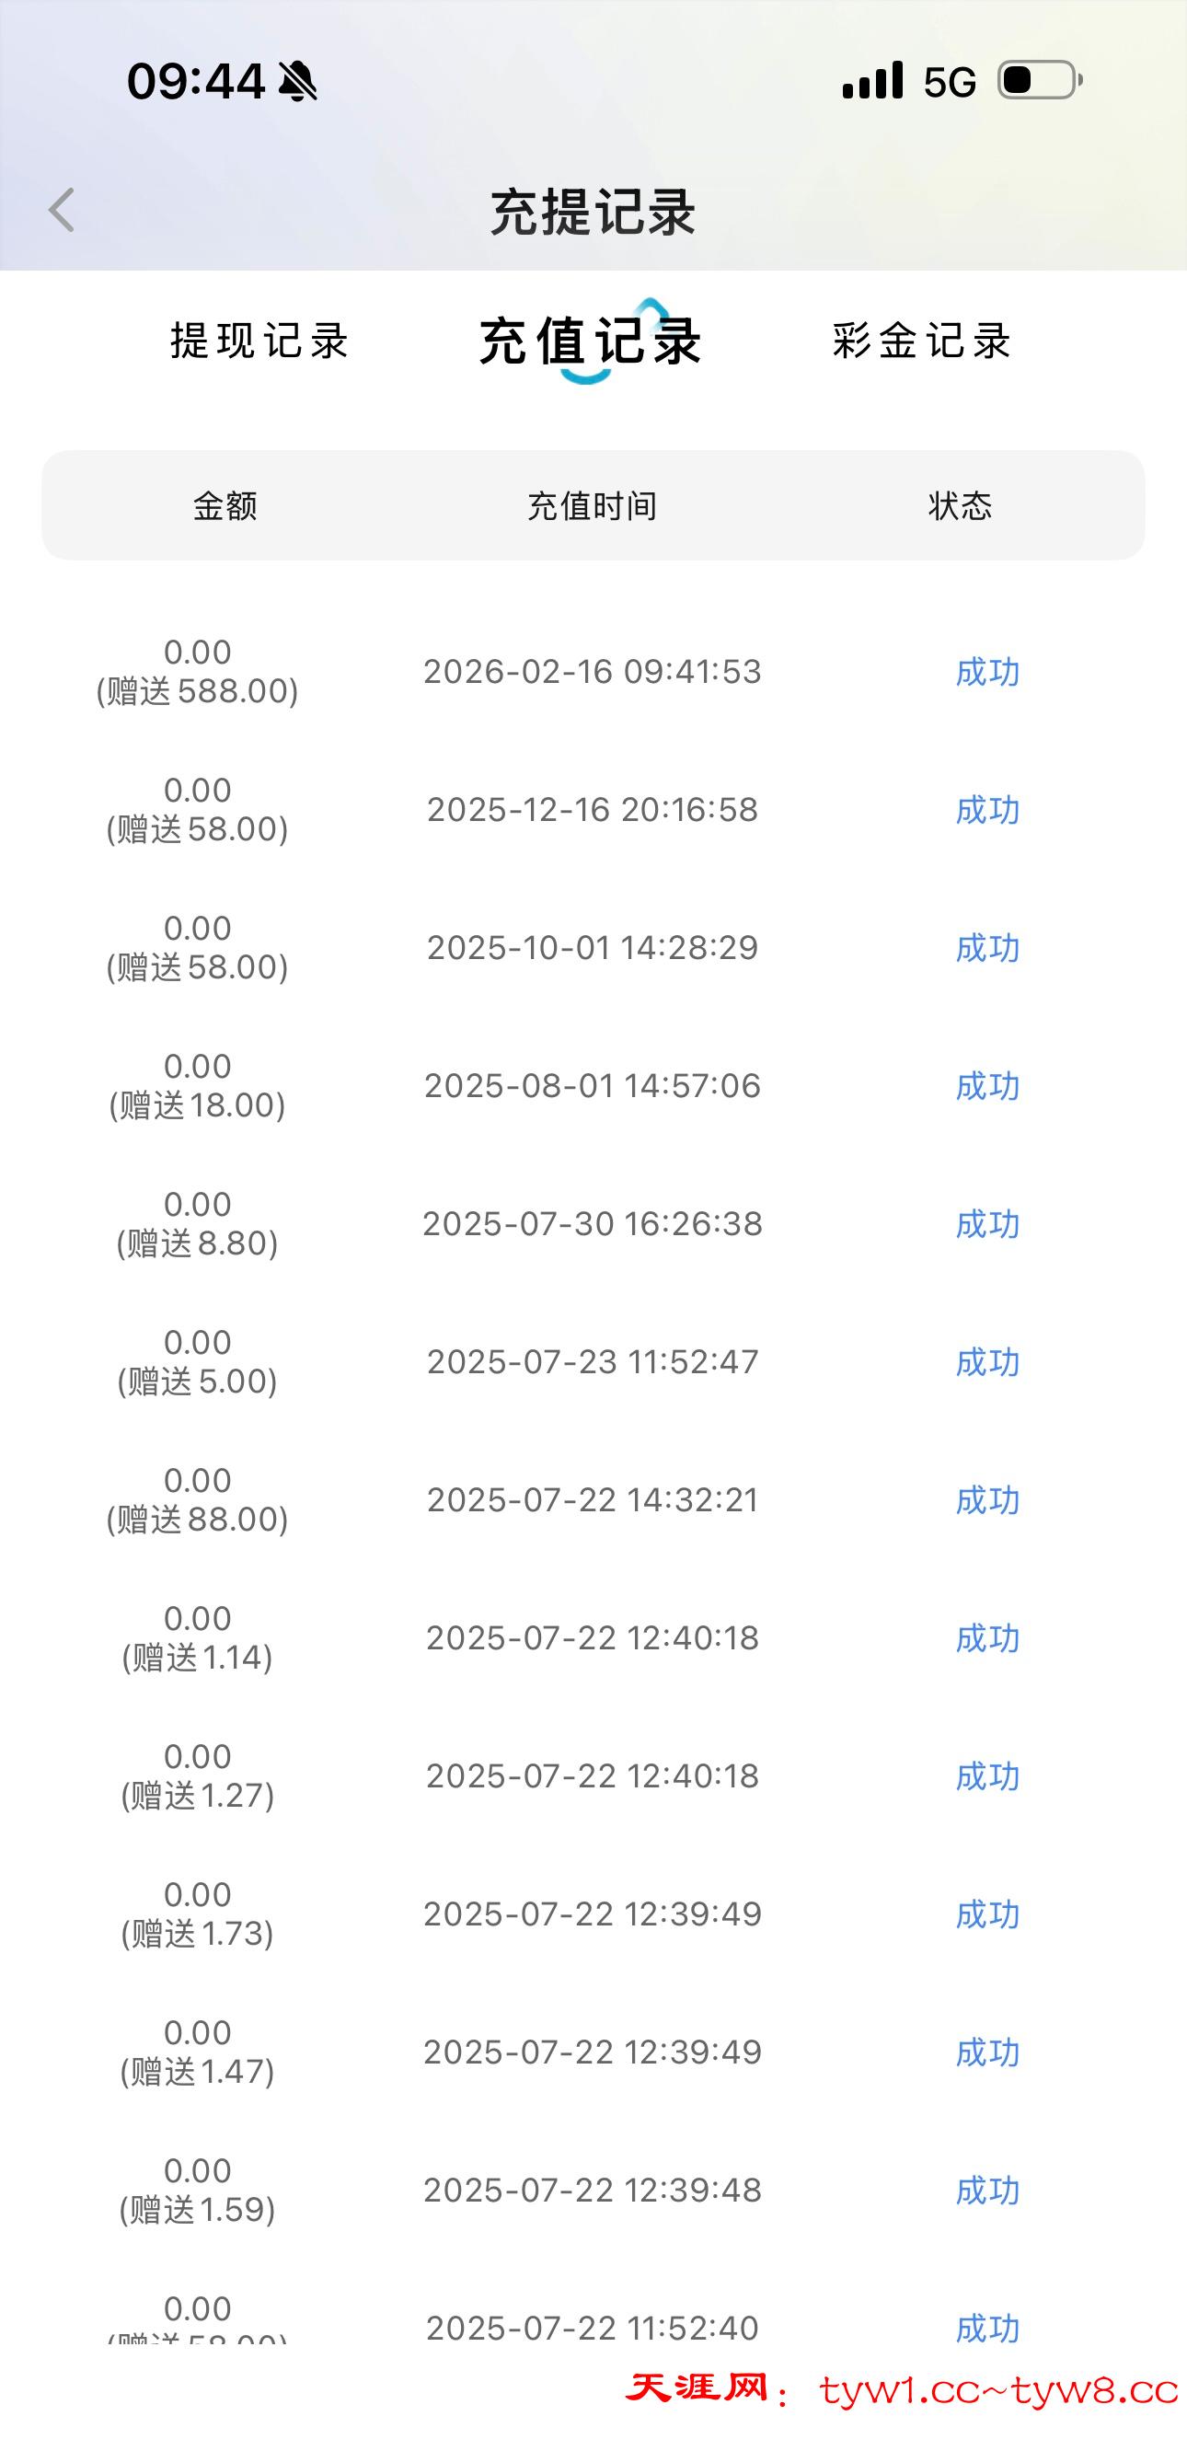The image size is (1187, 2451).
Task: Tap the 2025-07-30 16:26:38 timestamp
Action: (x=593, y=1224)
